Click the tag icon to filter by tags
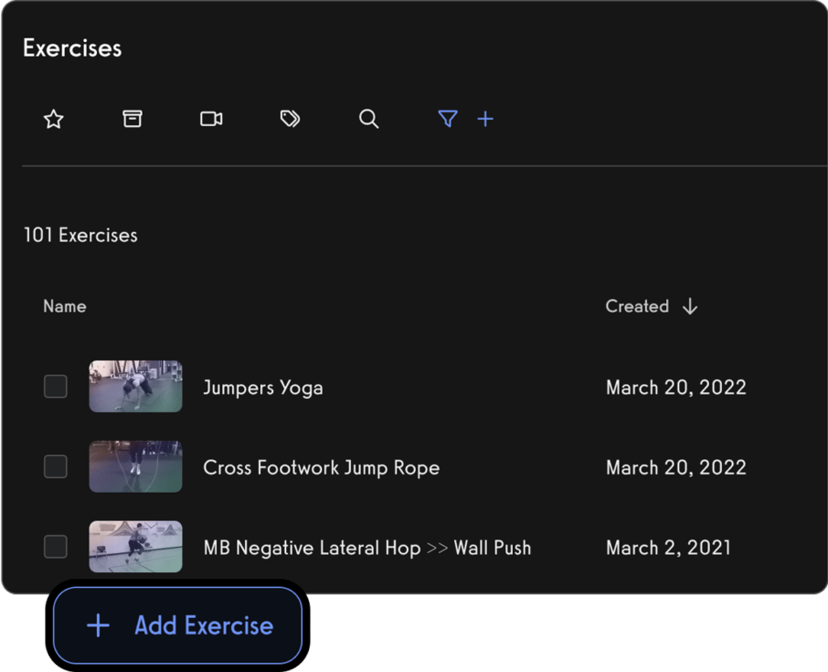Image resolution: width=828 pixels, height=672 pixels. pos(290,119)
